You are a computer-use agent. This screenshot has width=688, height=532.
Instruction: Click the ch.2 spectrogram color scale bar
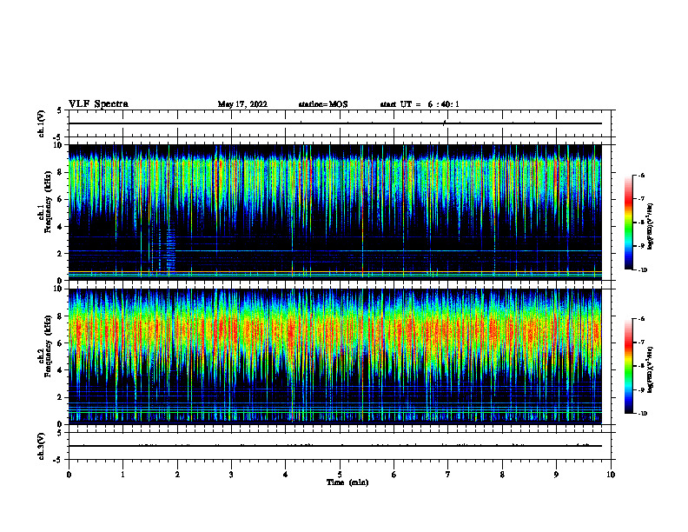tap(628, 366)
